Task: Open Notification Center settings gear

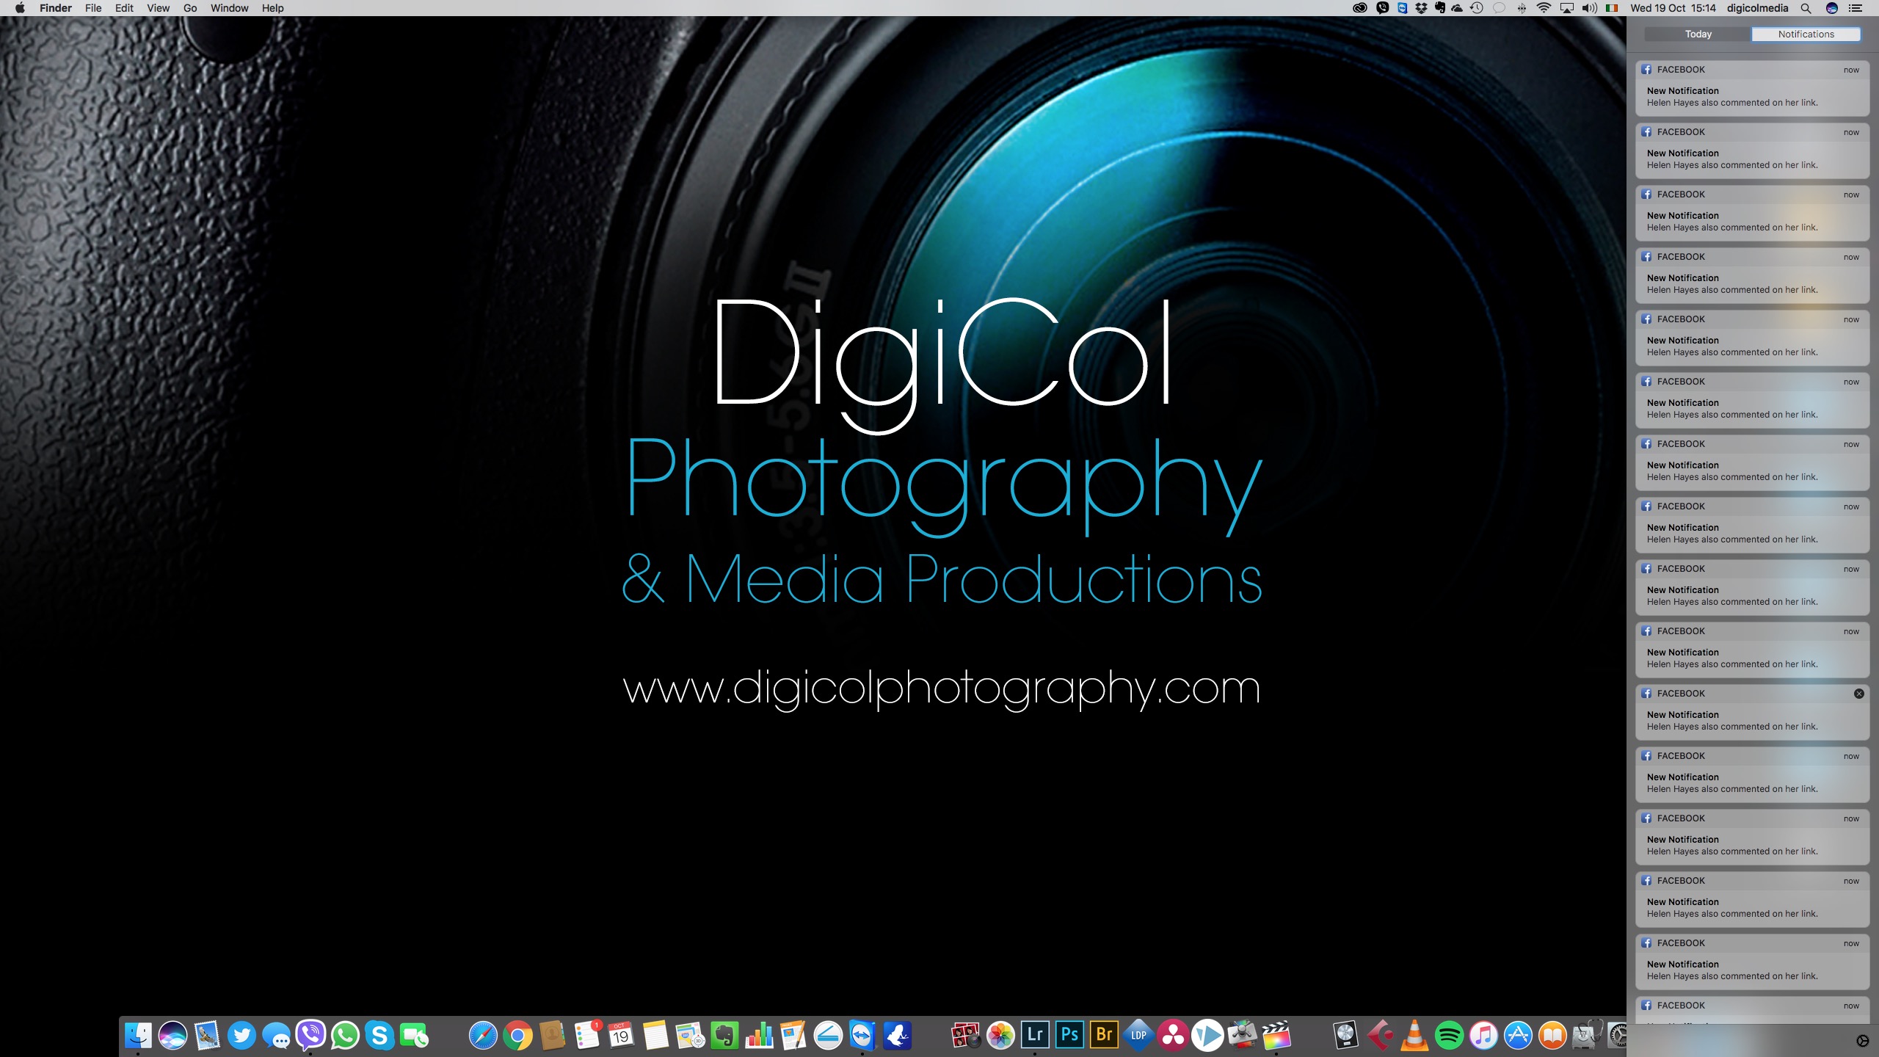Action: click(1862, 1041)
